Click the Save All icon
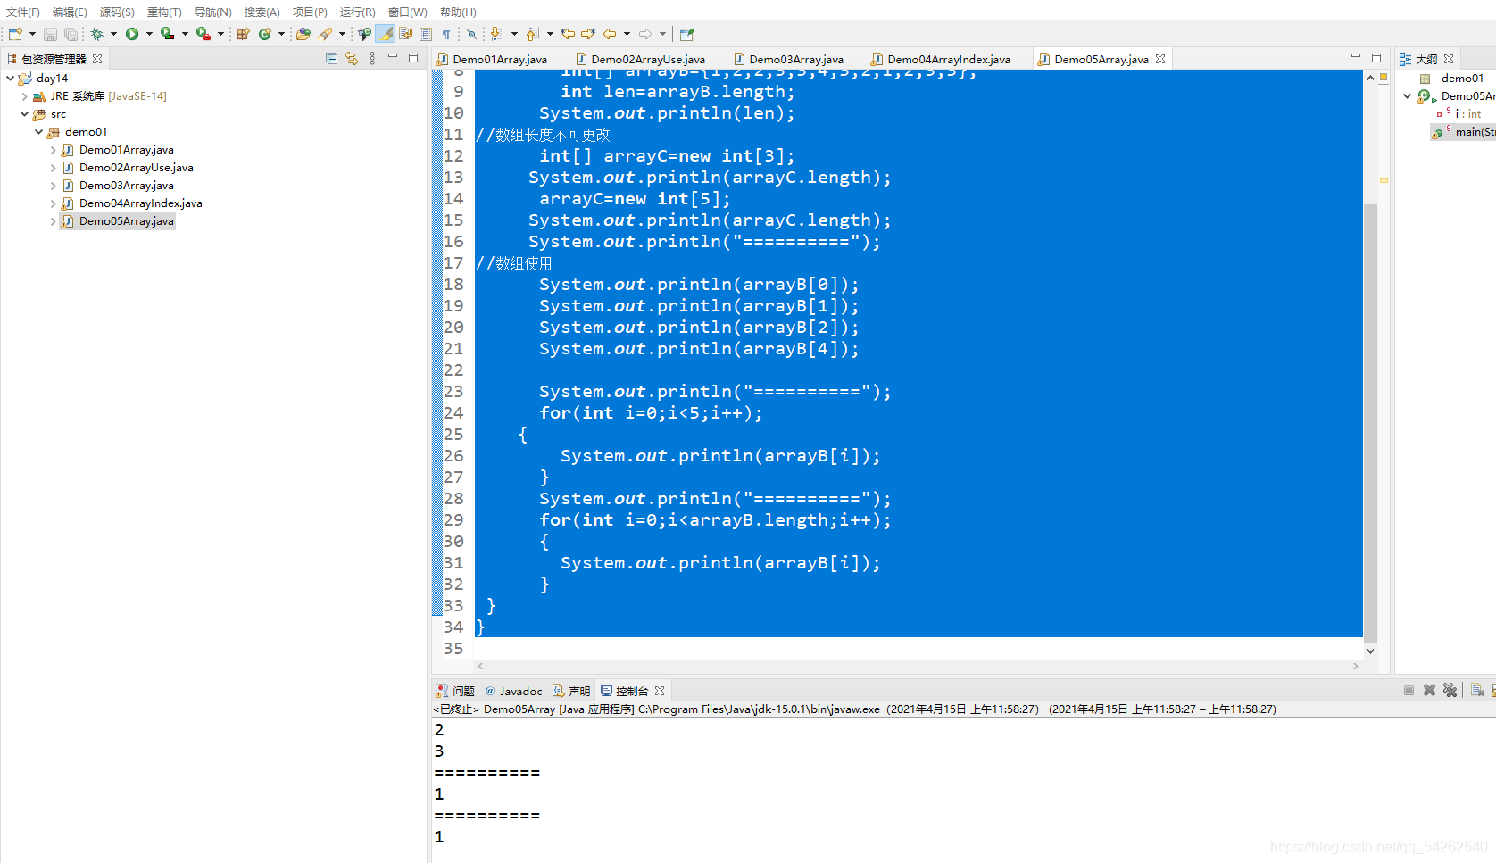The width and height of the screenshot is (1496, 863). click(71, 34)
